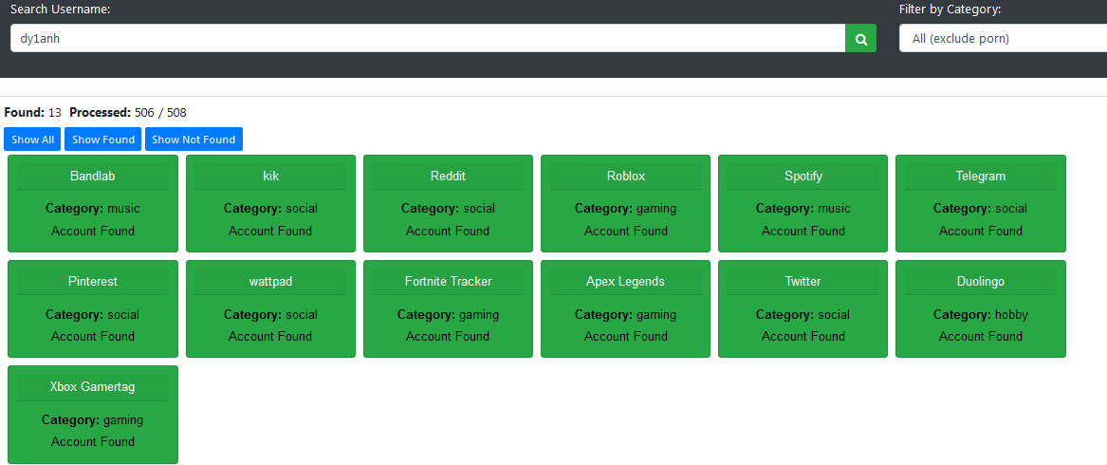1107x465 pixels.
Task: Open the Twitter account card title
Action: 803,281
